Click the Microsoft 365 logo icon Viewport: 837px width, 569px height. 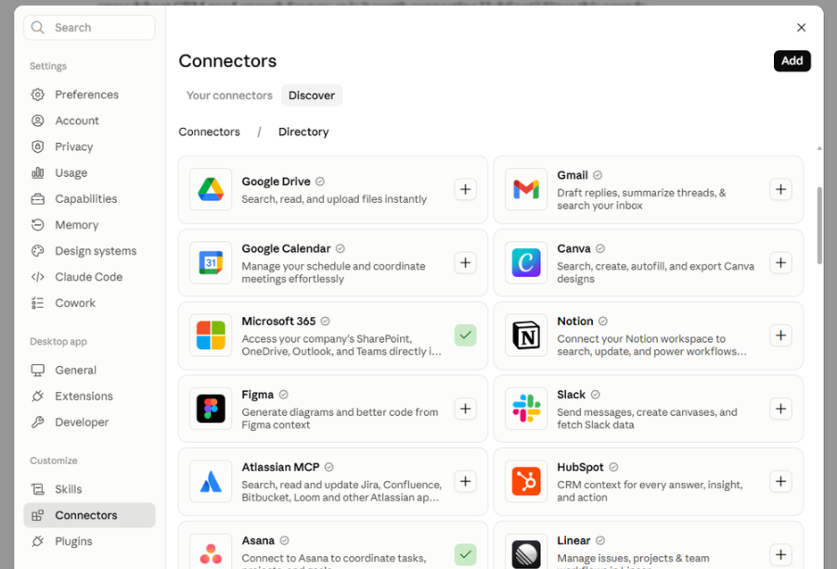pyautogui.click(x=211, y=335)
